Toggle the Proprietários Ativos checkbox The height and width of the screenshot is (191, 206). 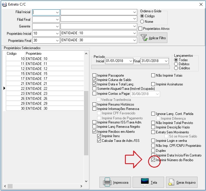pyautogui.click(x=140, y=29)
